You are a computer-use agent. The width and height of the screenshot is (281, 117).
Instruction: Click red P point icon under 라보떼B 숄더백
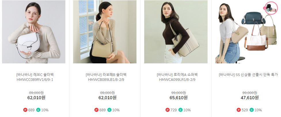(96, 110)
